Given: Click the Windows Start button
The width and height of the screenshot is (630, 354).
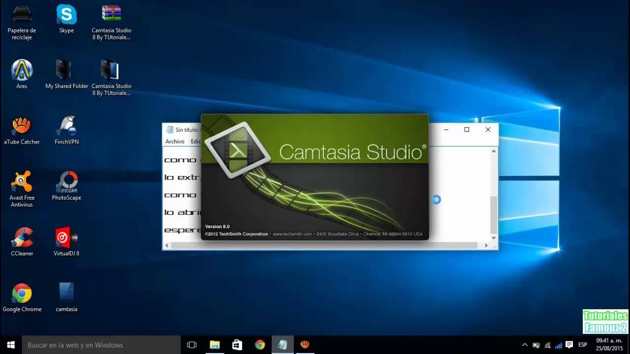Looking at the screenshot, I should 9,345.
